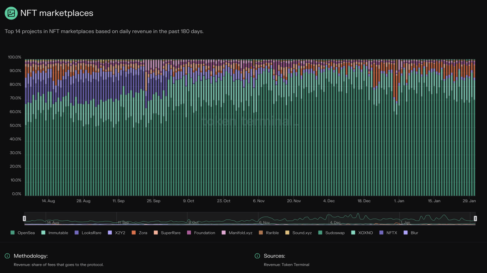Image resolution: width=487 pixels, height=273 pixels.
Task: Click the 30.0% y-axis label
Action: tap(15, 153)
